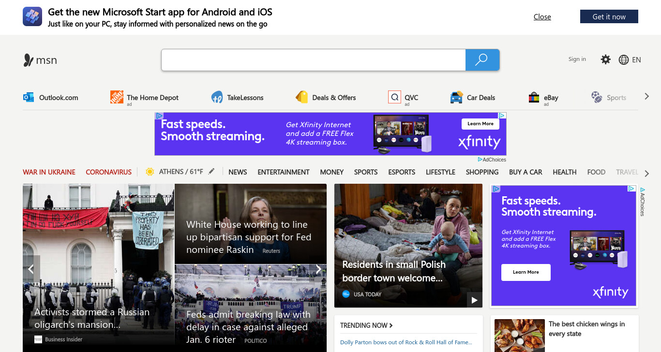
Task: Play the Polish border town video
Action: coord(474,300)
